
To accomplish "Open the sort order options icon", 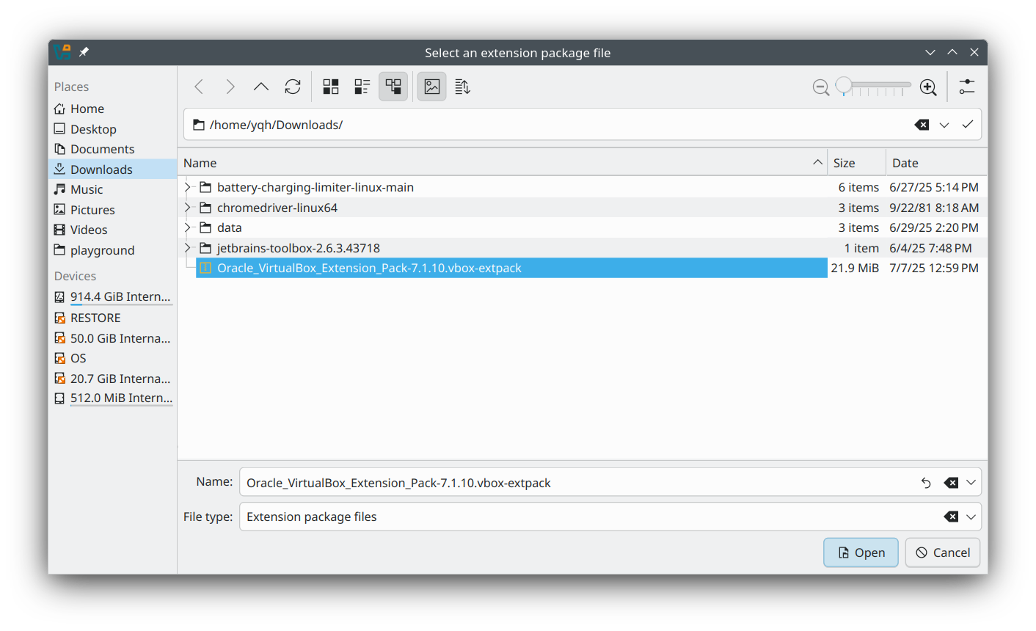I will tap(462, 86).
